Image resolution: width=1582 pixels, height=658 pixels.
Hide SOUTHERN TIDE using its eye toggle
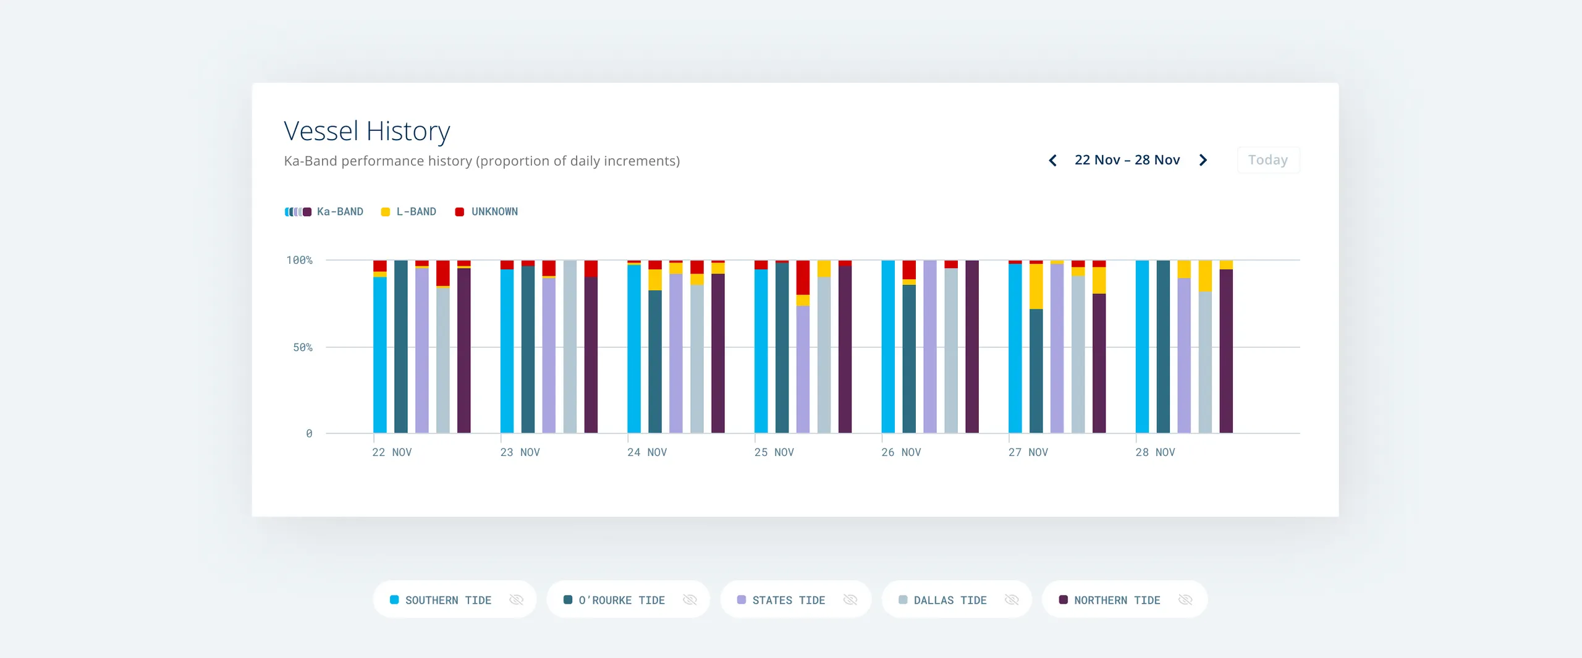pyautogui.click(x=517, y=599)
